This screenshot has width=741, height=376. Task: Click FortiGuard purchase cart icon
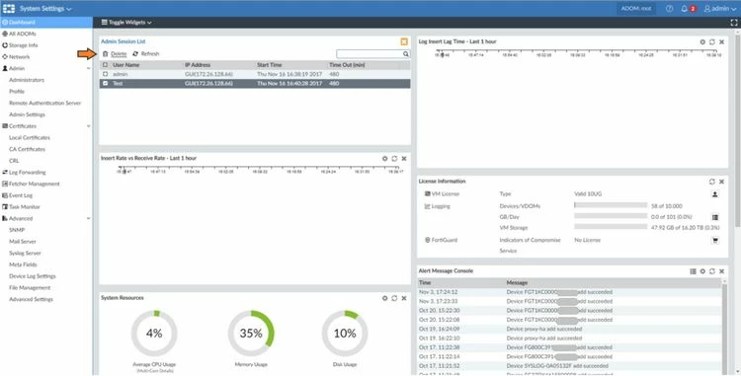tap(715, 240)
